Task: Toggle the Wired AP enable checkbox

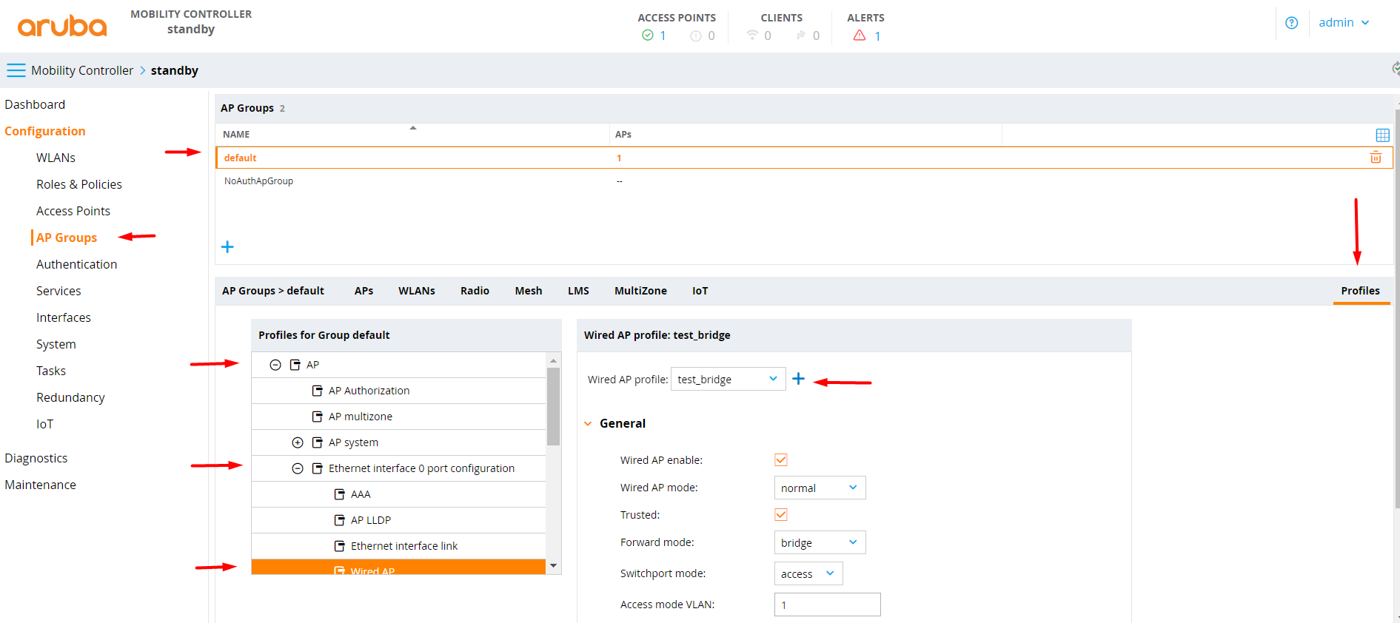Action: click(781, 460)
